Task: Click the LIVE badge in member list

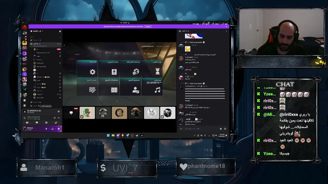Action: click(x=59, y=49)
